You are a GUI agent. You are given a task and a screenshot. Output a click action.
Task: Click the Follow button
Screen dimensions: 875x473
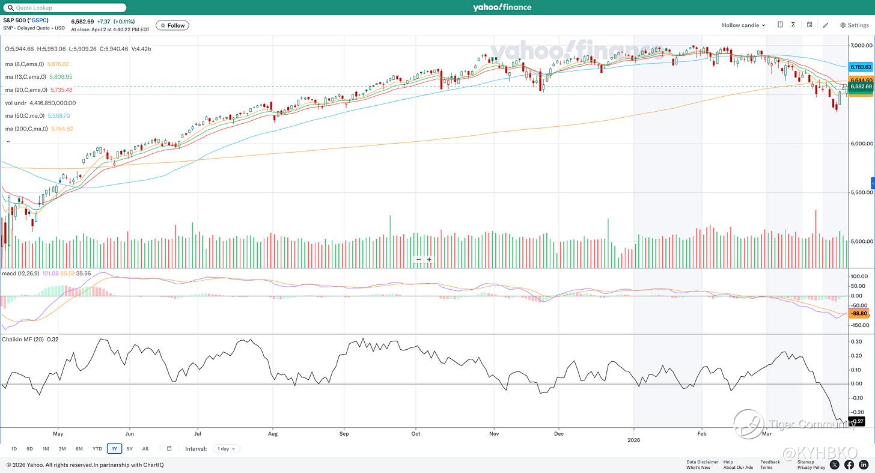172,25
